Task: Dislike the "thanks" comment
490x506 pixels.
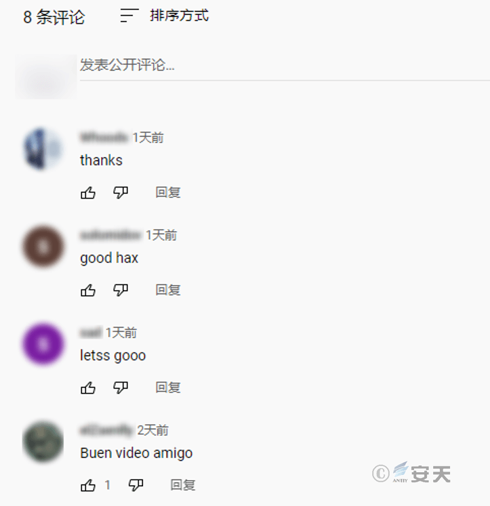Action: pyautogui.click(x=121, y=192)
